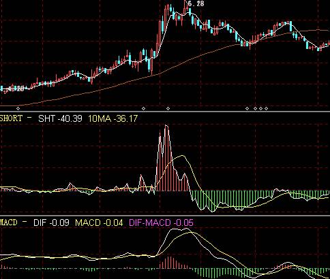The height and width of the screenshot is (279, 330).
Task: Click the rightmost diamond info marker
Action: click(266, 109)
